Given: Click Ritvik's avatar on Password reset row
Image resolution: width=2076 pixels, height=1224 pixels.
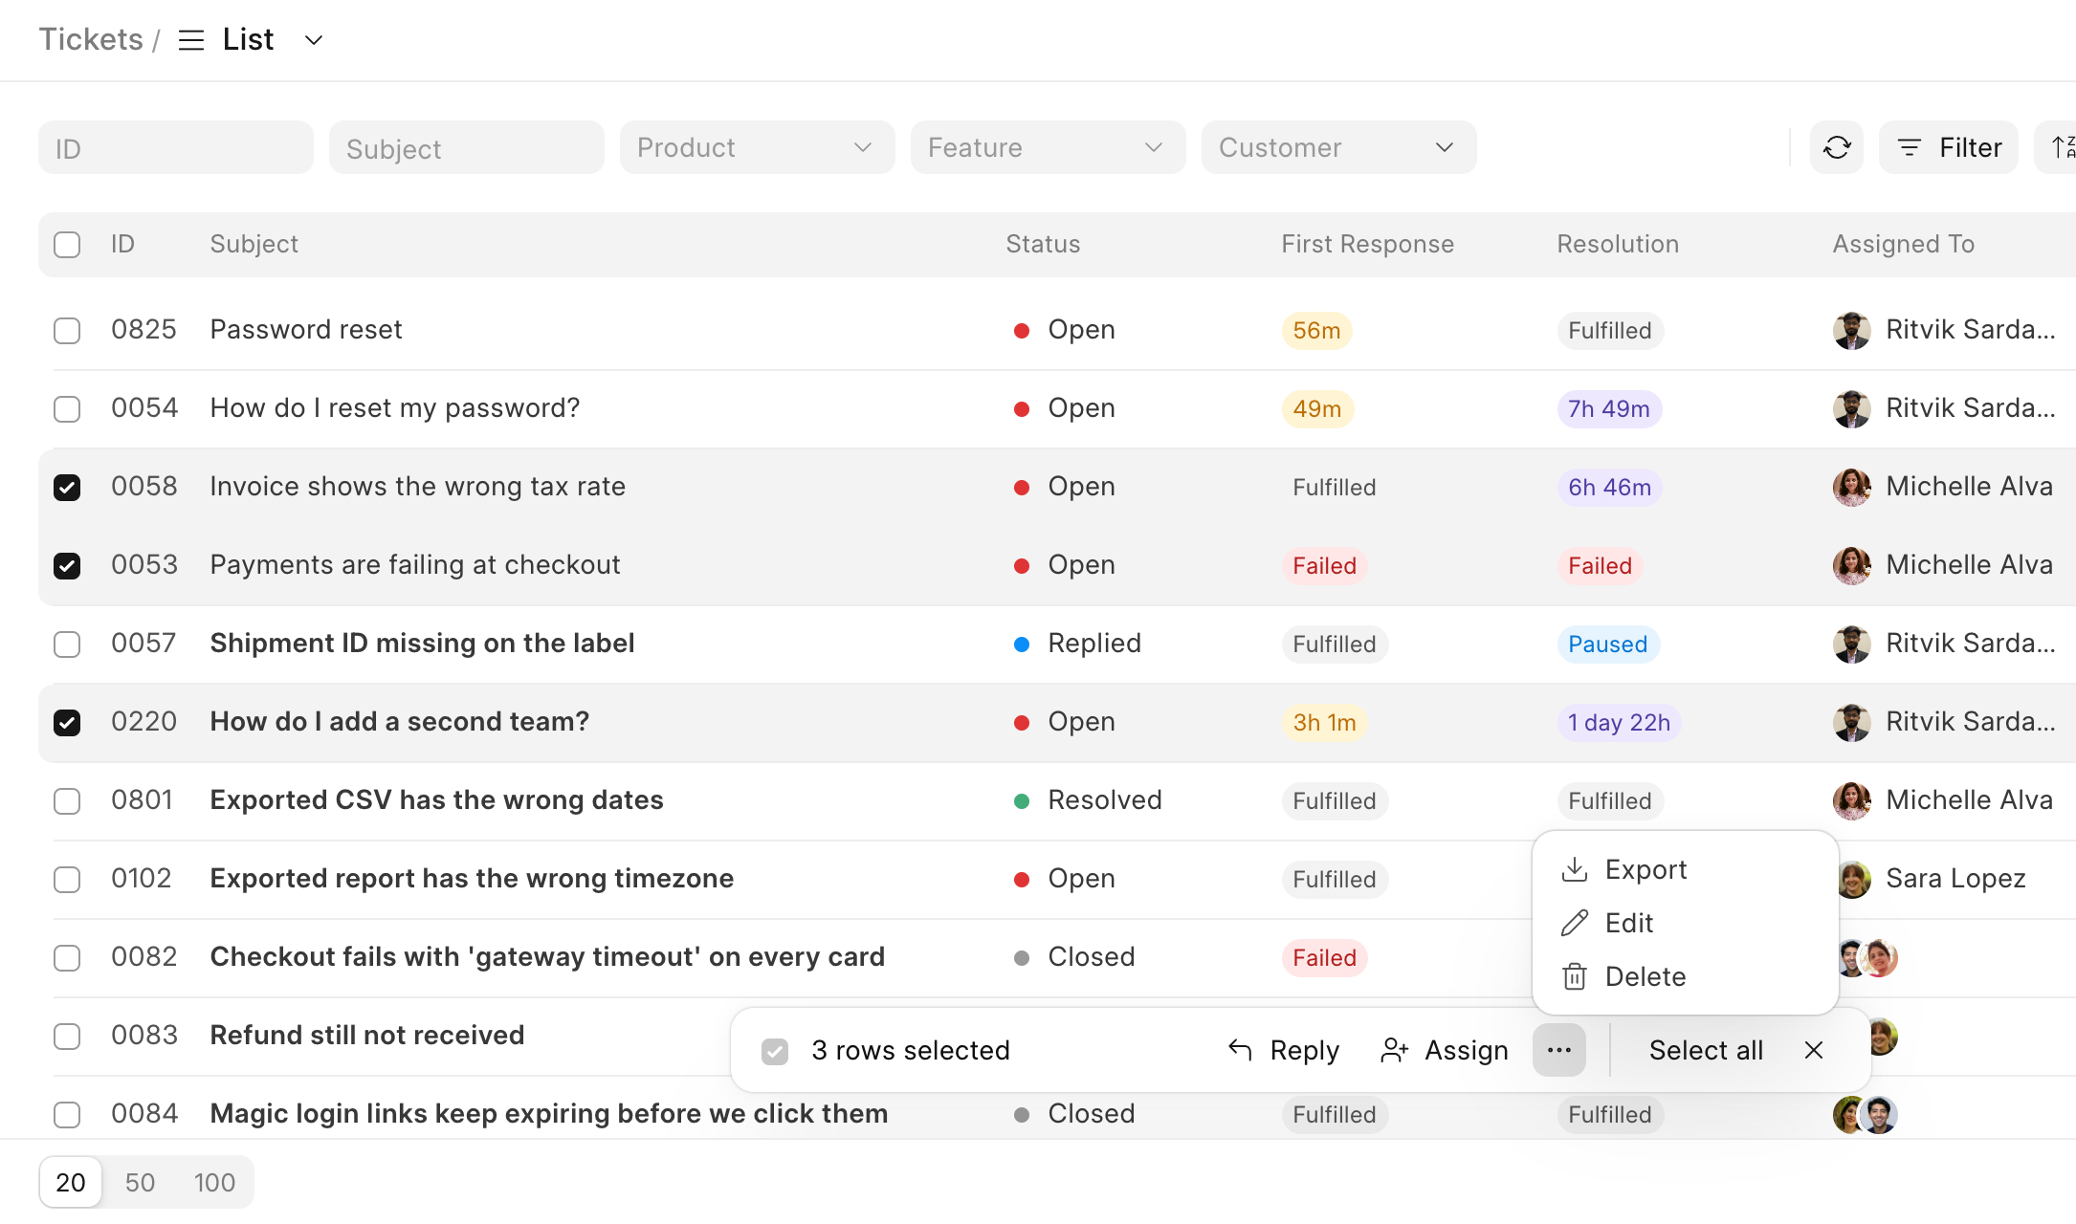Looking at the screenshot, I should [x=1851, y=330].
